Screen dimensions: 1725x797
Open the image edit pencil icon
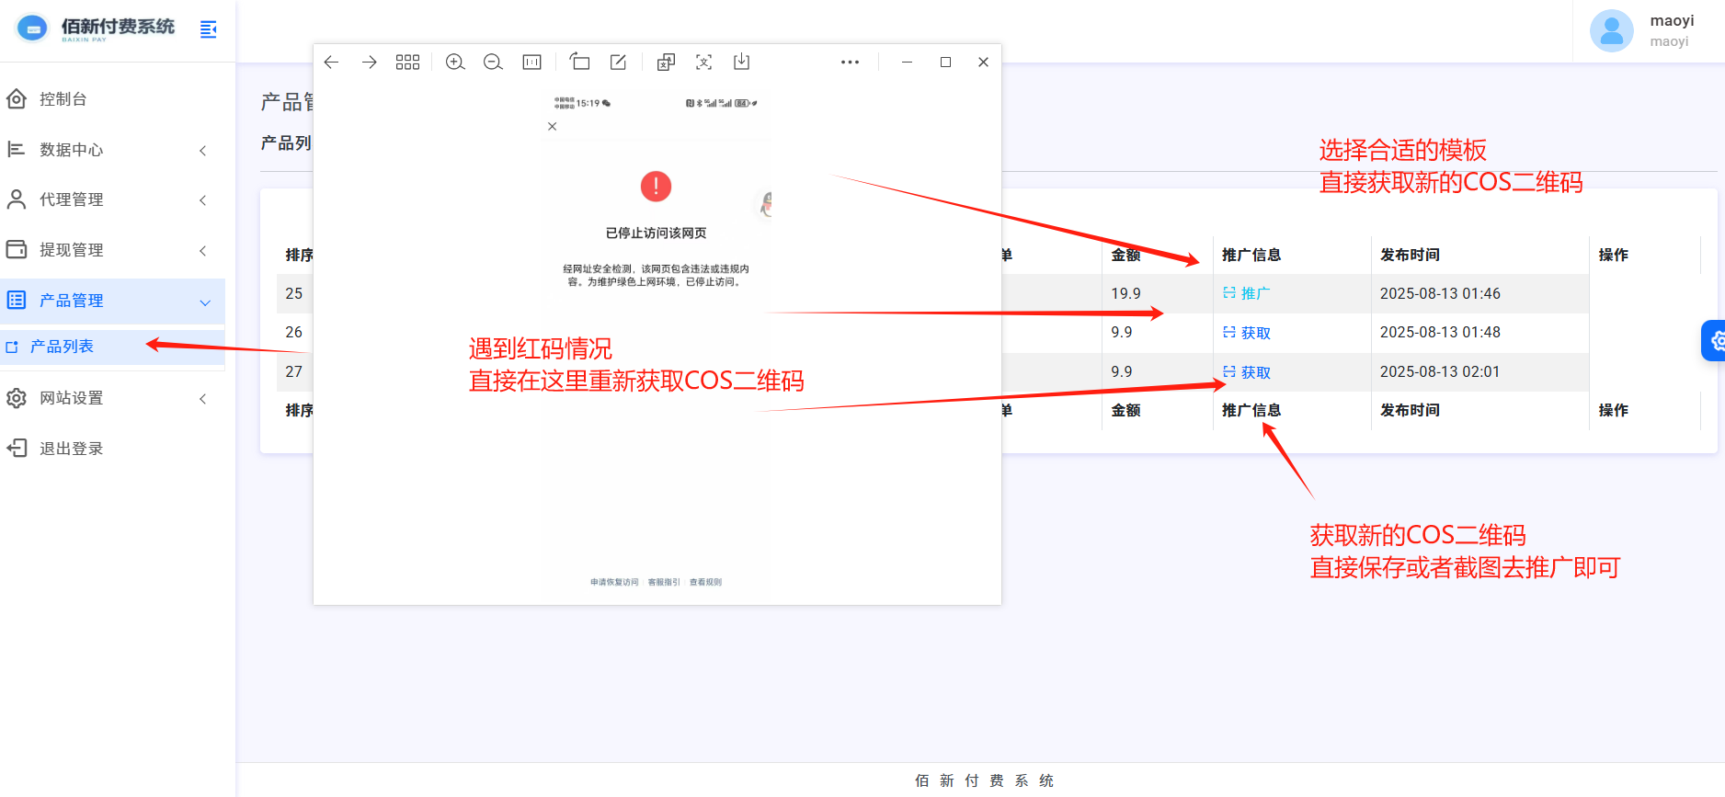click(x=618, y=63)
